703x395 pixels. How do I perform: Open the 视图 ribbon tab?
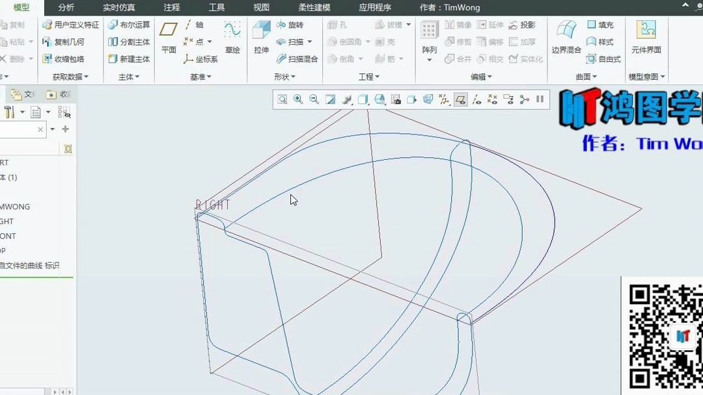261,7
